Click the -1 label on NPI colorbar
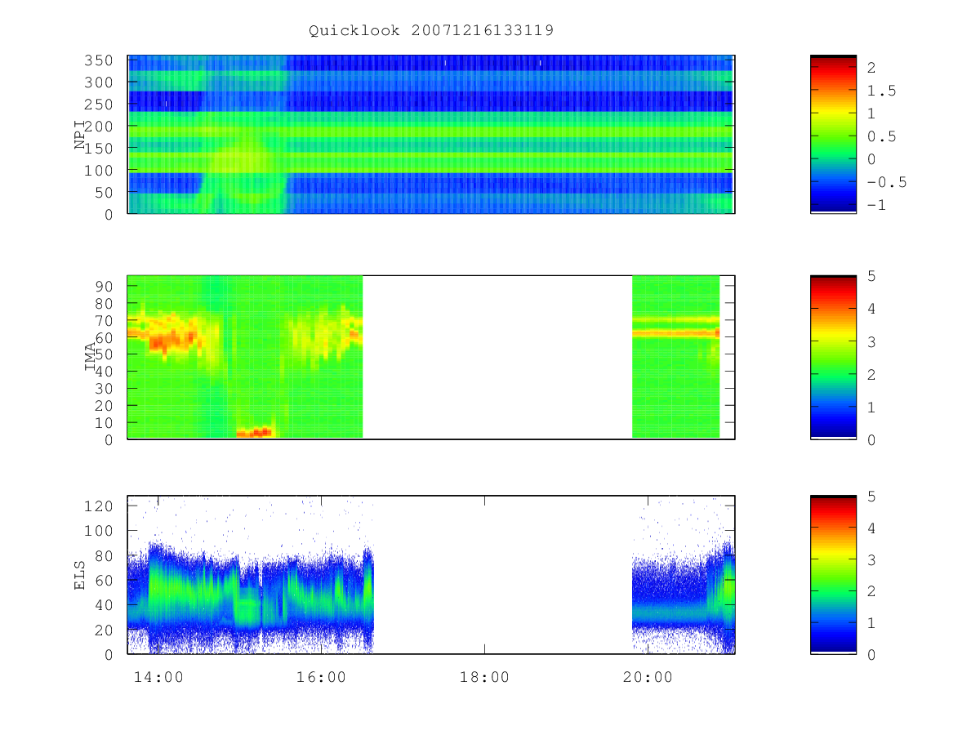 876,205
